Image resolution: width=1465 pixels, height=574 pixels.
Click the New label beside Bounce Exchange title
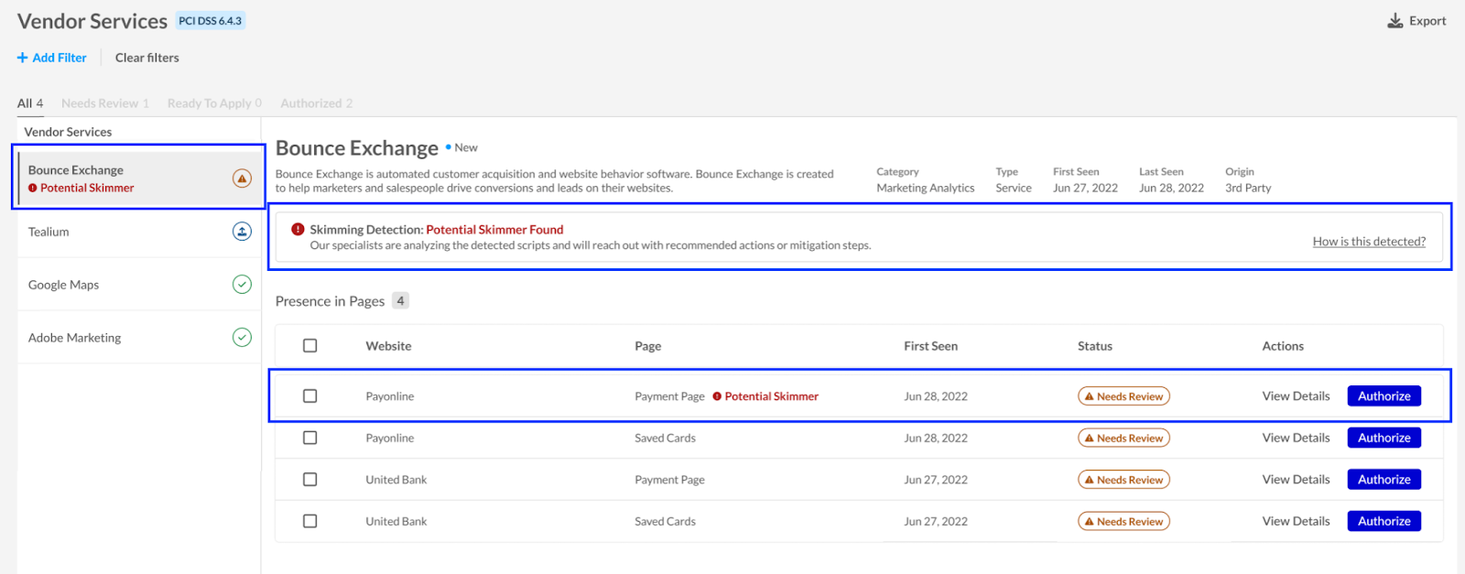pyautogui.click(x=466, y=147)
